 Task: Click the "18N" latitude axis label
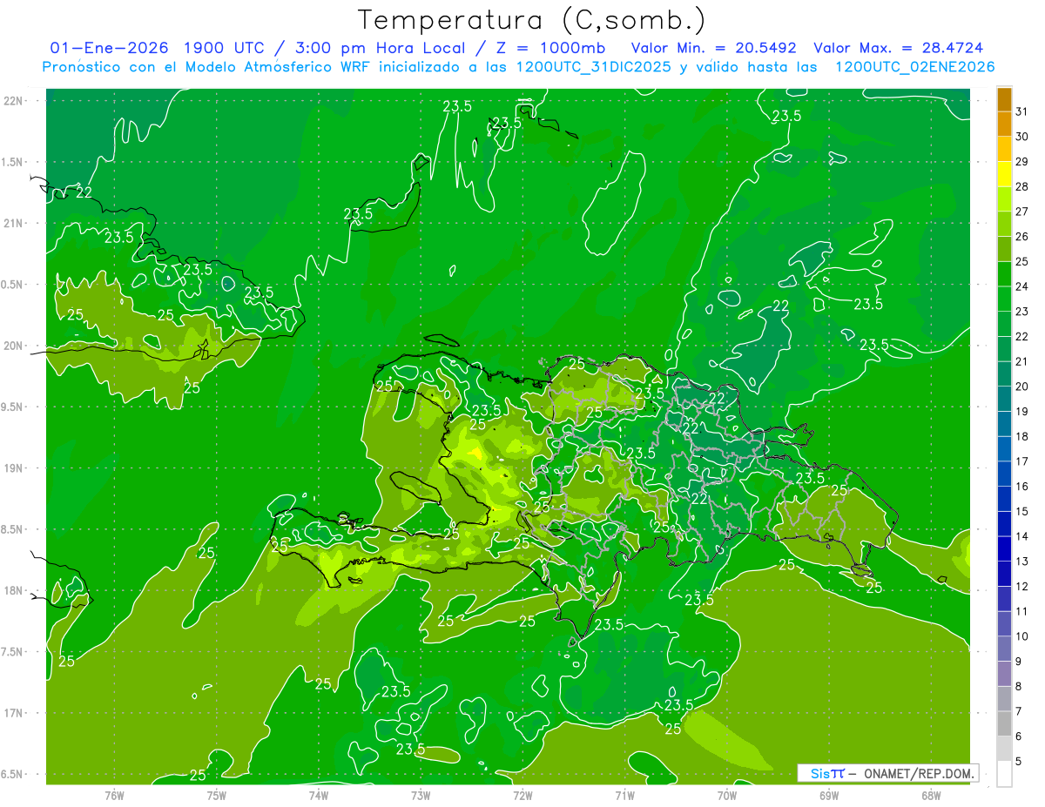(13, 590)
